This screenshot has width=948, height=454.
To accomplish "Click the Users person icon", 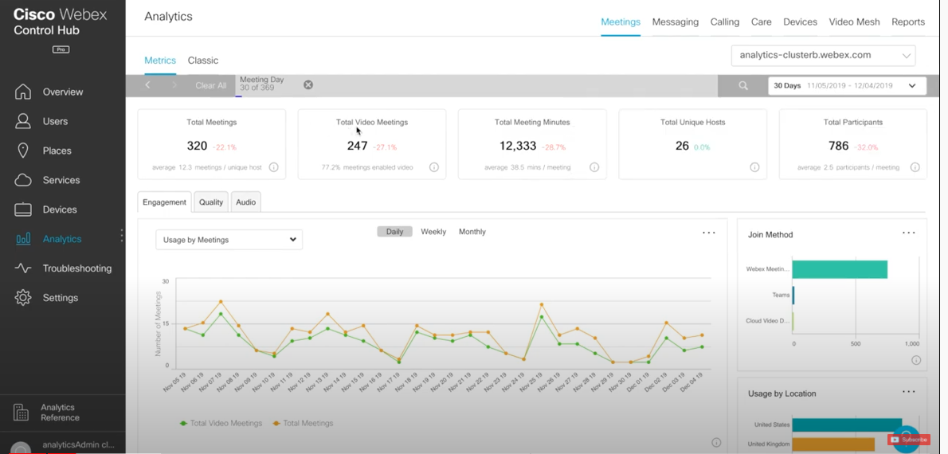I will [23, 121].
